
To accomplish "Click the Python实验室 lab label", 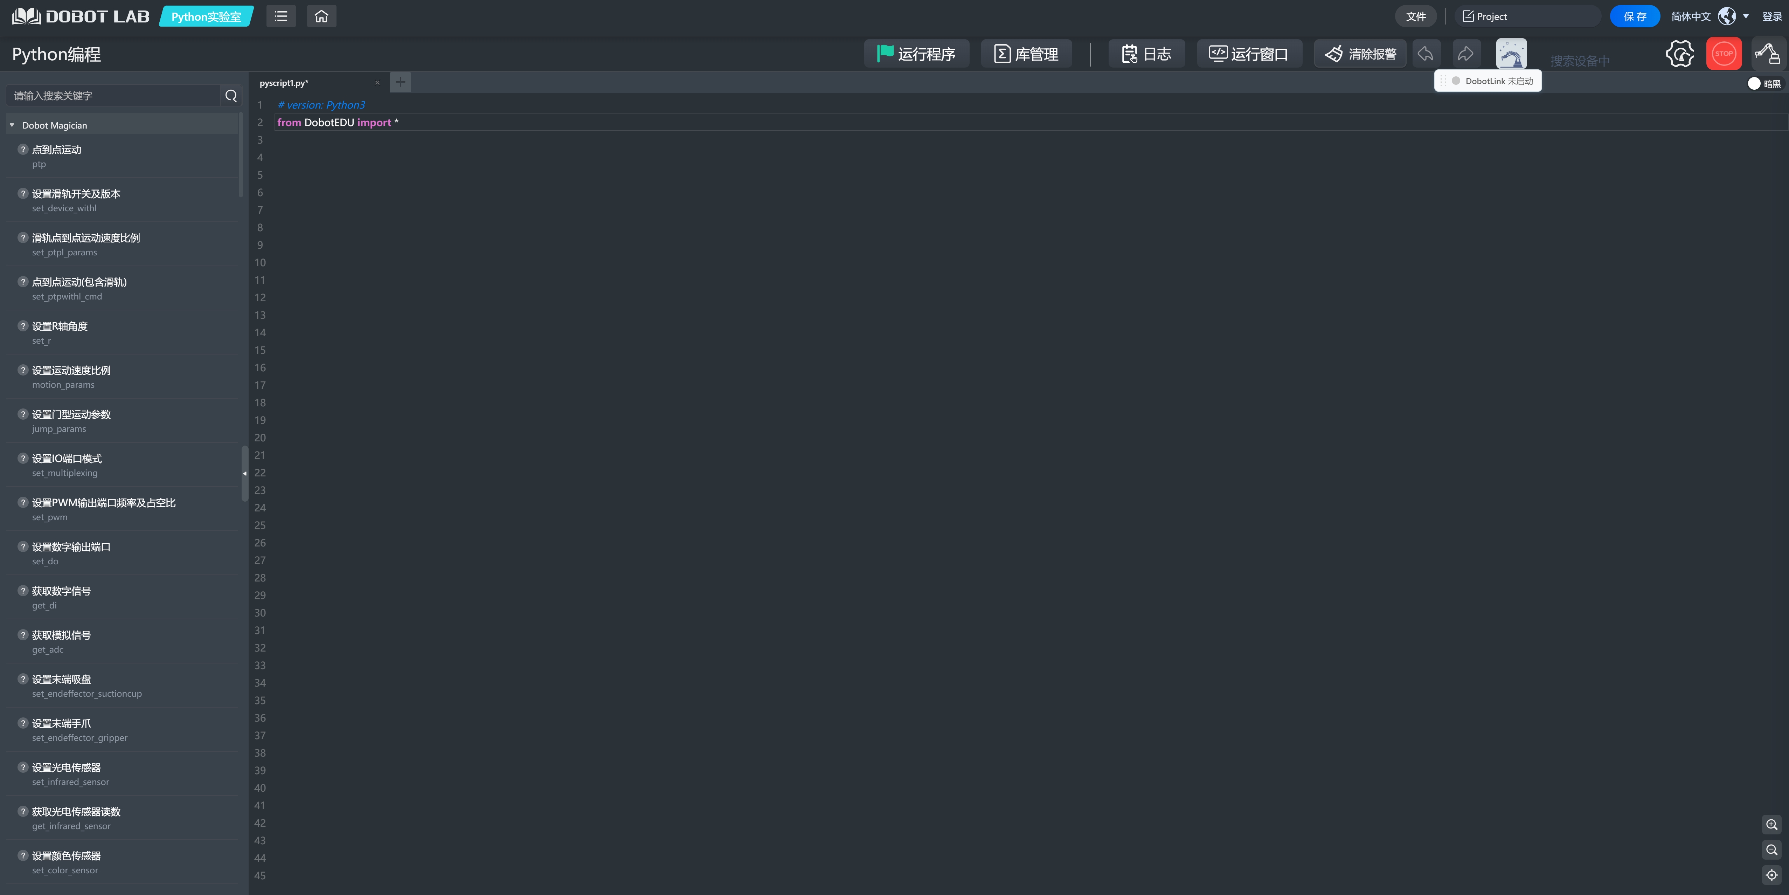I will tap(206, 16).
